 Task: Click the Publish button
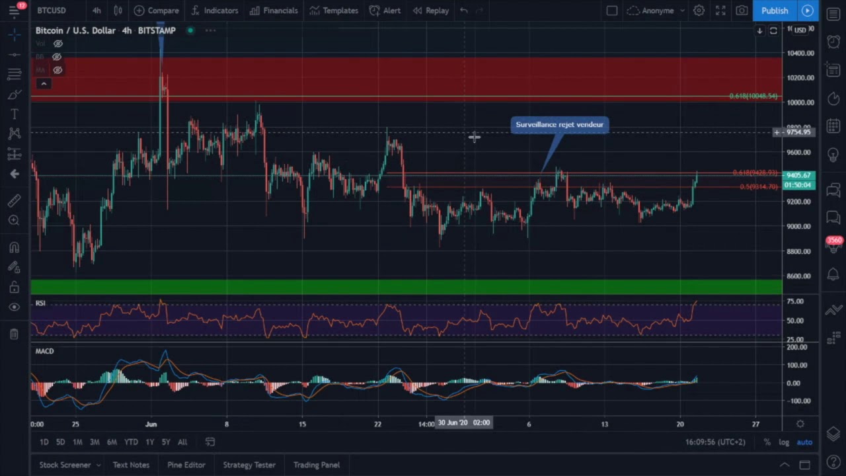775,11
